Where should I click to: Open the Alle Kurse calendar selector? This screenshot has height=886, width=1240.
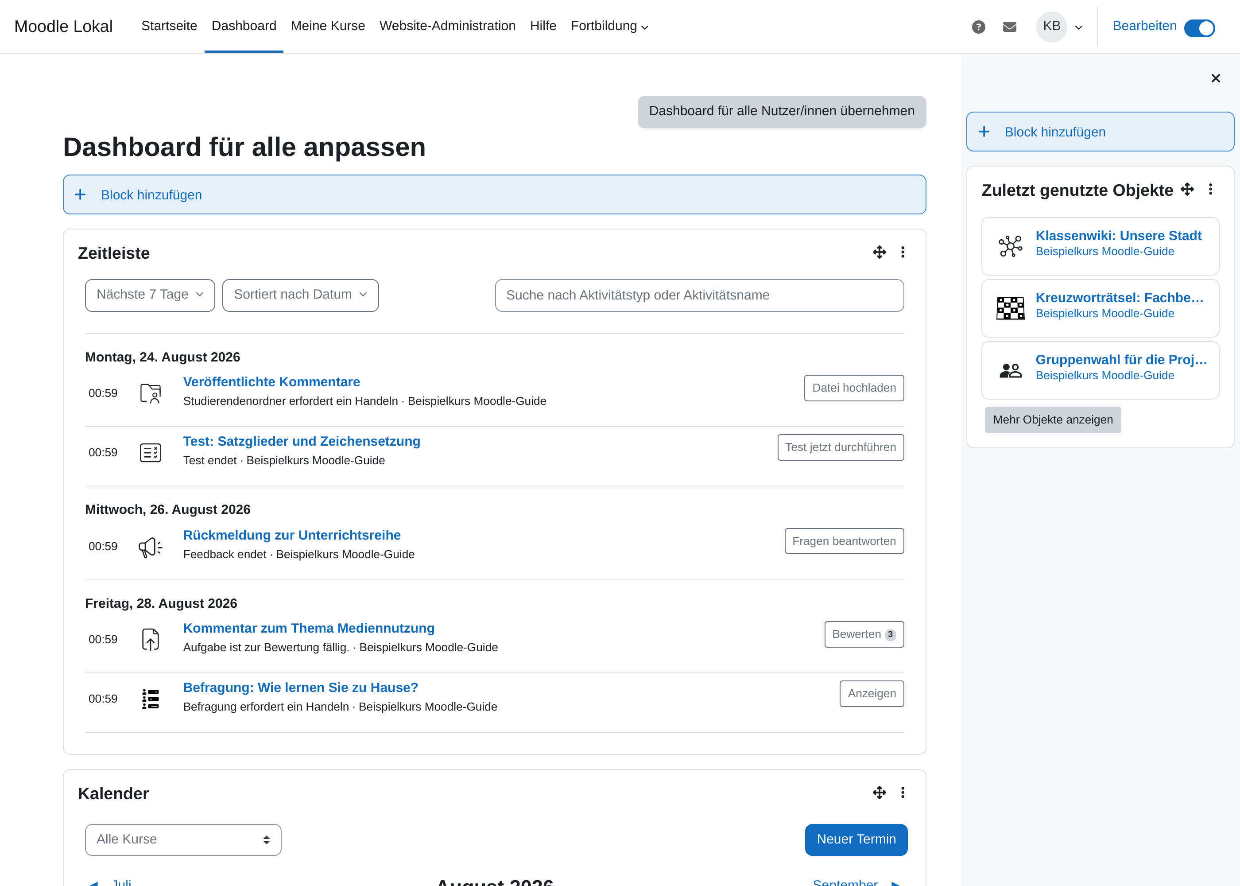(x=183, y=839)
